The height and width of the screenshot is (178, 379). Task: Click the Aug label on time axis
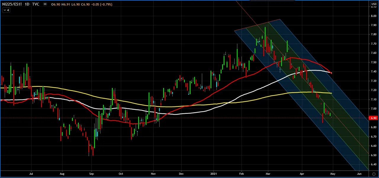pos(62,174)
